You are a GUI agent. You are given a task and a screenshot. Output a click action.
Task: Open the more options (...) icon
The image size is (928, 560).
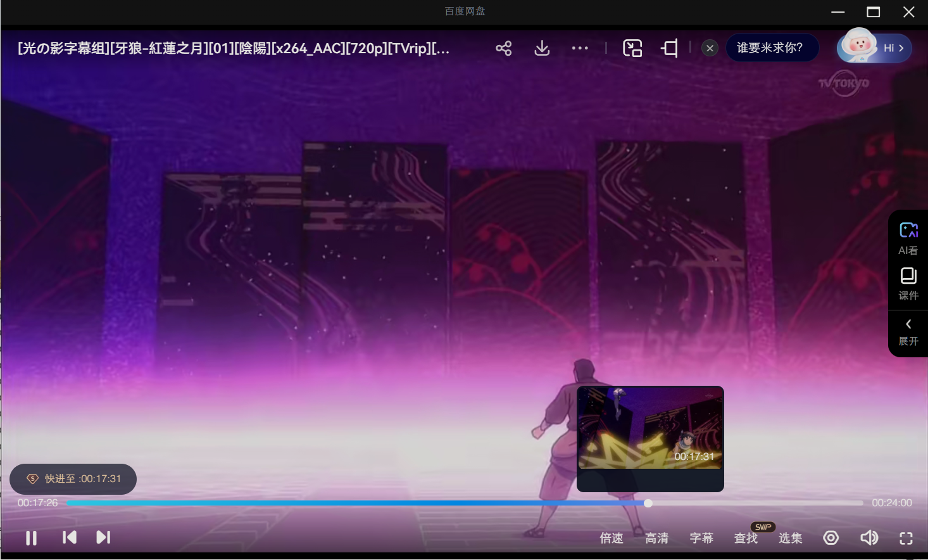click(x=579, y=48)
